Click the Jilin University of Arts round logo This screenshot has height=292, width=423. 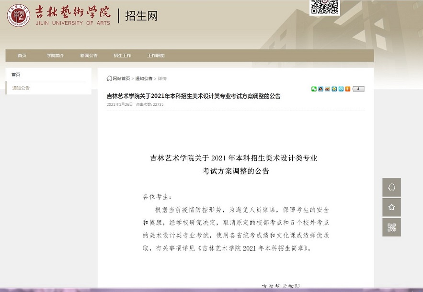point(18,15)
